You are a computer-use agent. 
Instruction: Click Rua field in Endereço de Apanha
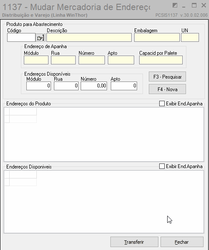(63, 60)
